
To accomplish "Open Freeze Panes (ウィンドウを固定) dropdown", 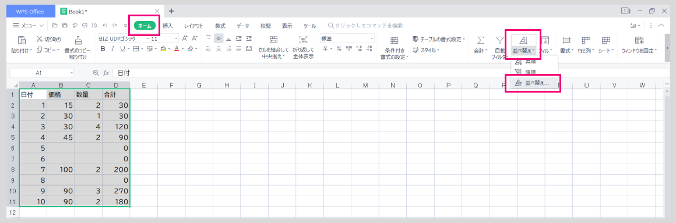I will tap(639, 51).
